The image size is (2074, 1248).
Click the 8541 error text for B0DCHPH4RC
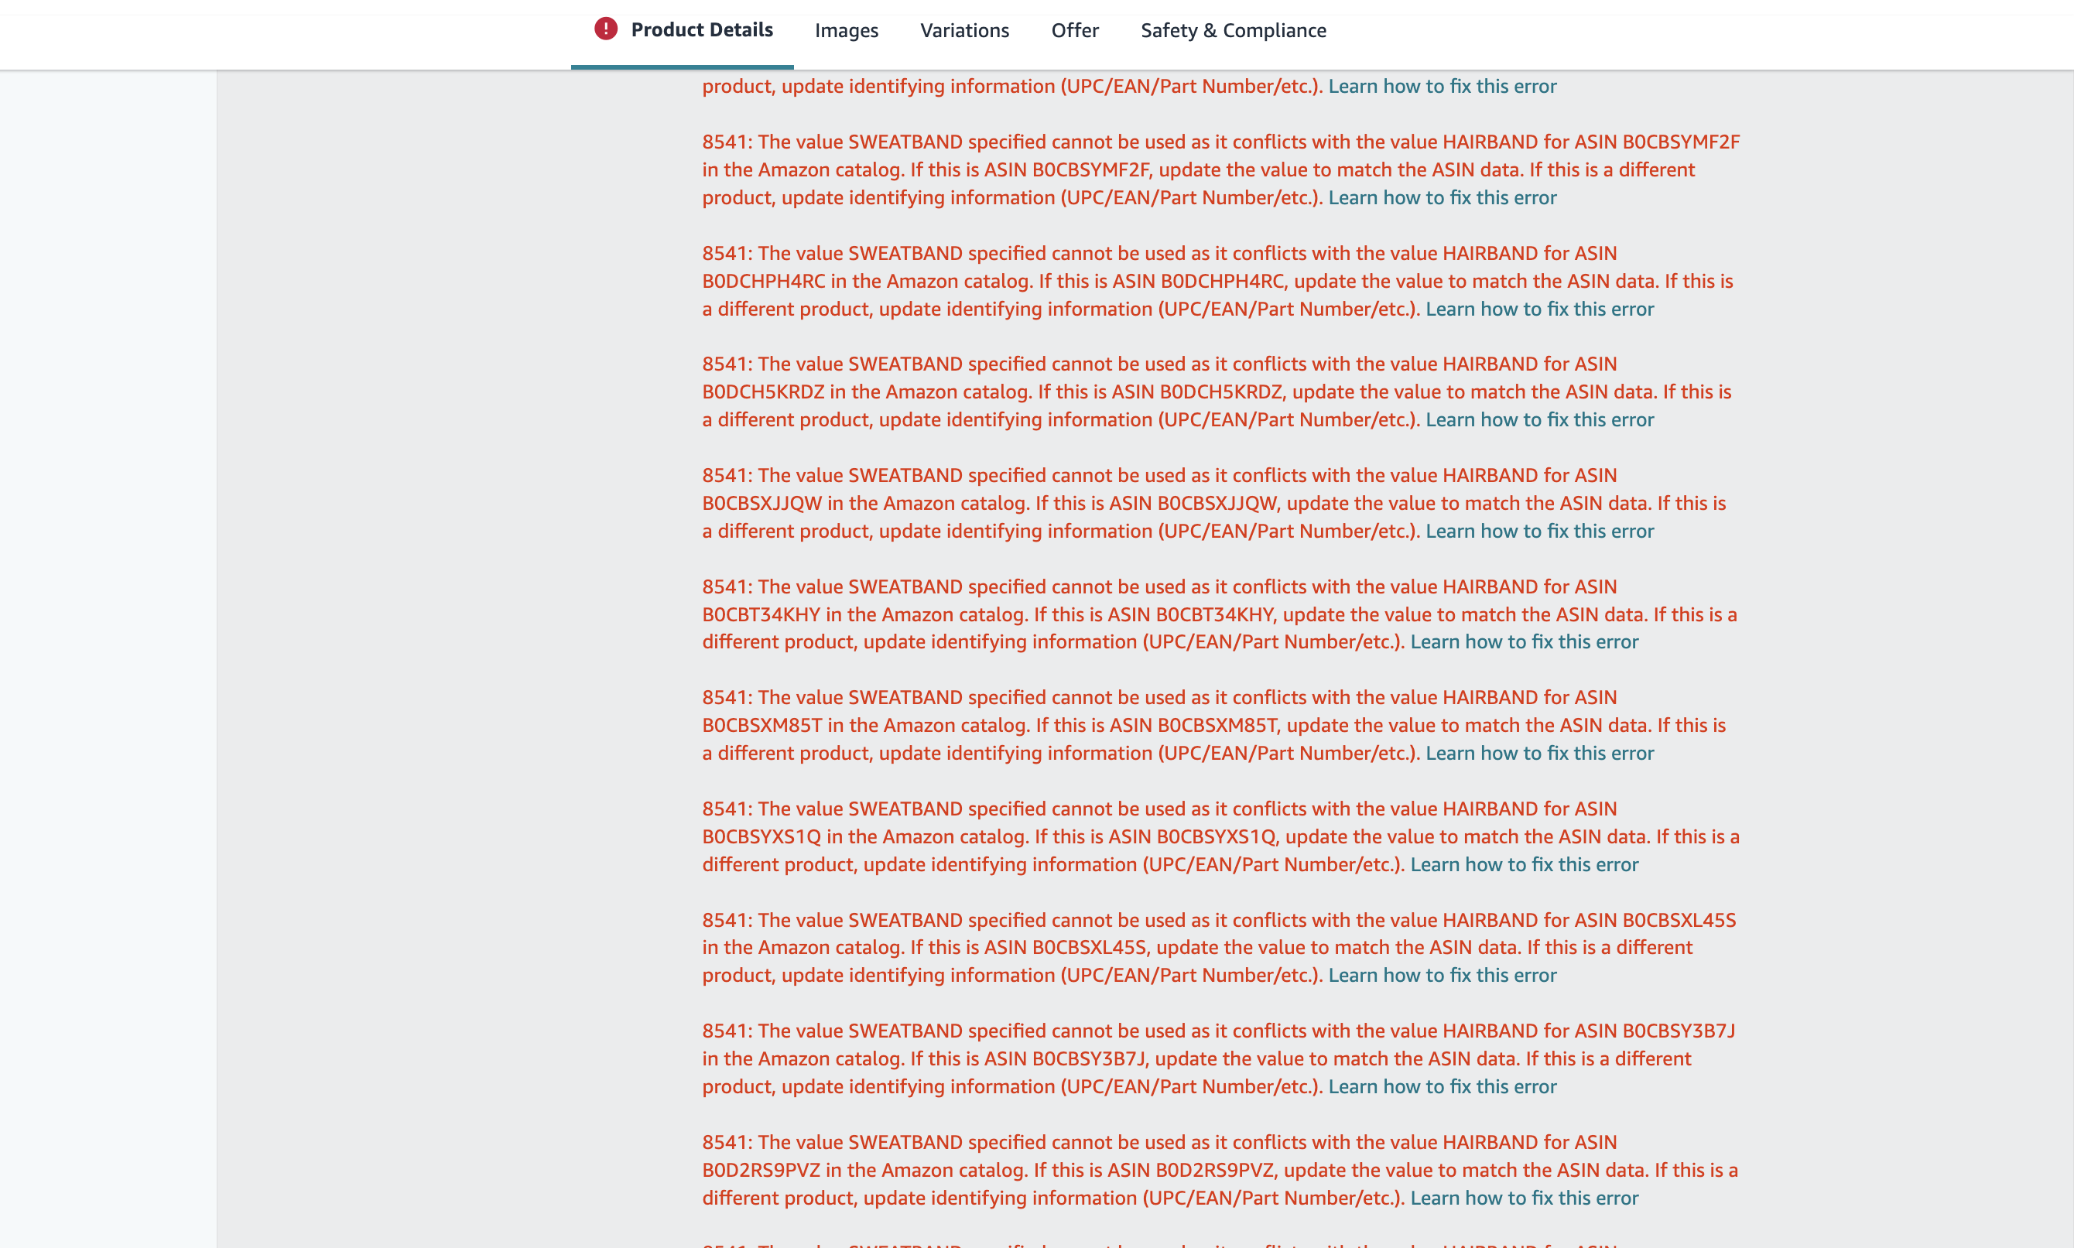pyautogui.click(x=1217, y=281)
